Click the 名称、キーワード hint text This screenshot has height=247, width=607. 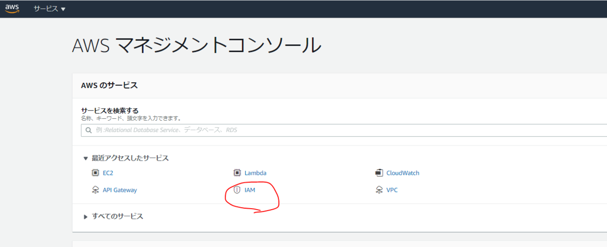click(131, 118)
